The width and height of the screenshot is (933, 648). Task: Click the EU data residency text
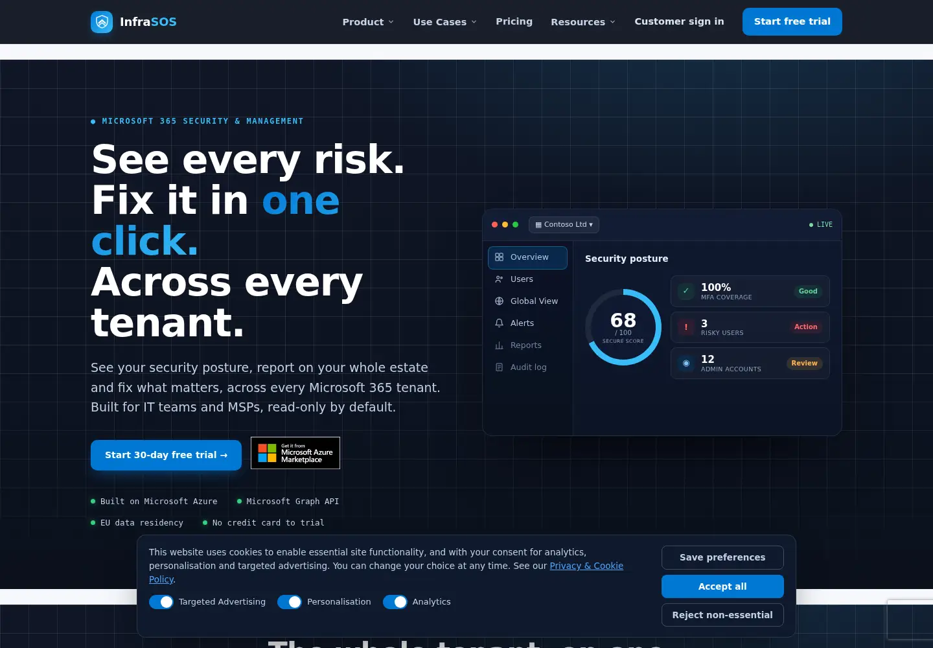click(142, 523)
